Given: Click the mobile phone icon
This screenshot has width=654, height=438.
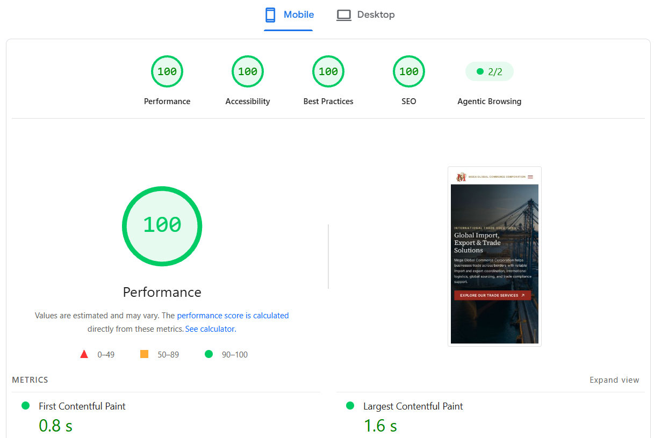Looking at the screenshot, I should pos(270,15).
